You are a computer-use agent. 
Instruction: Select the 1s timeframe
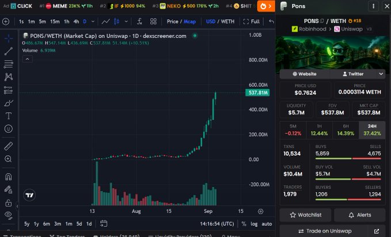[x=21, y=22]
